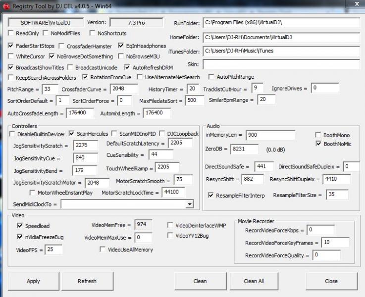Enable KeepSearchAcrossFolders
The height and width of the screenshot is (297, 365).
point(11,77)
